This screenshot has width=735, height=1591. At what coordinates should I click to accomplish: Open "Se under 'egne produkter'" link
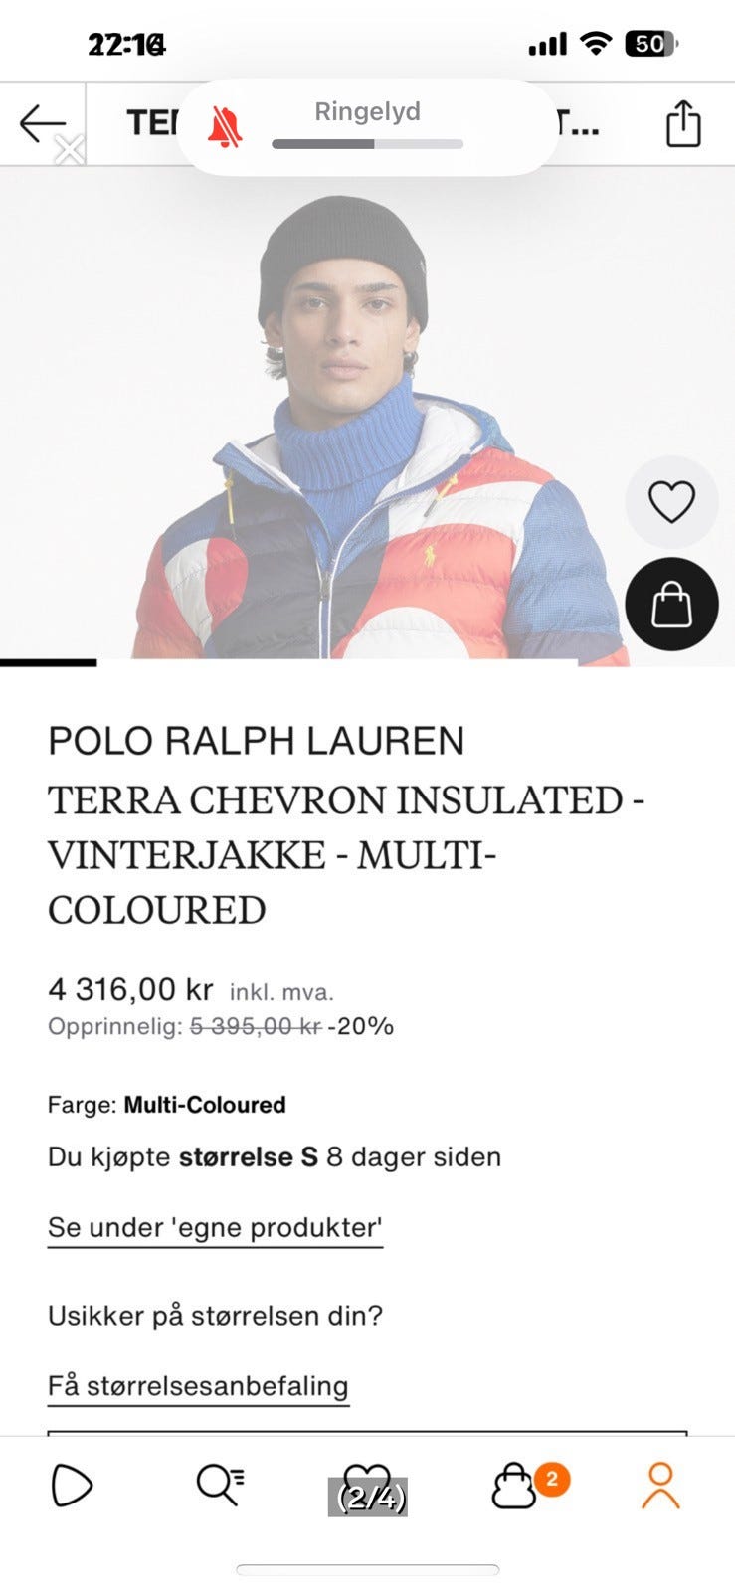[x=215, y=1228]
